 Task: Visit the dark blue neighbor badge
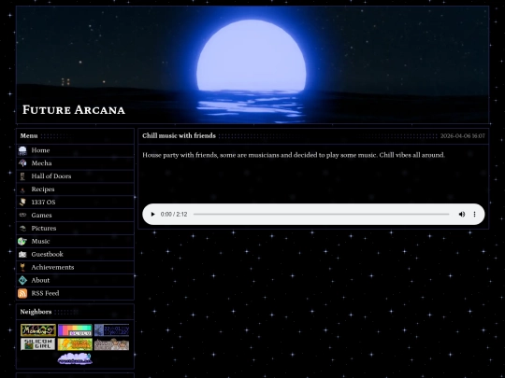111,330
